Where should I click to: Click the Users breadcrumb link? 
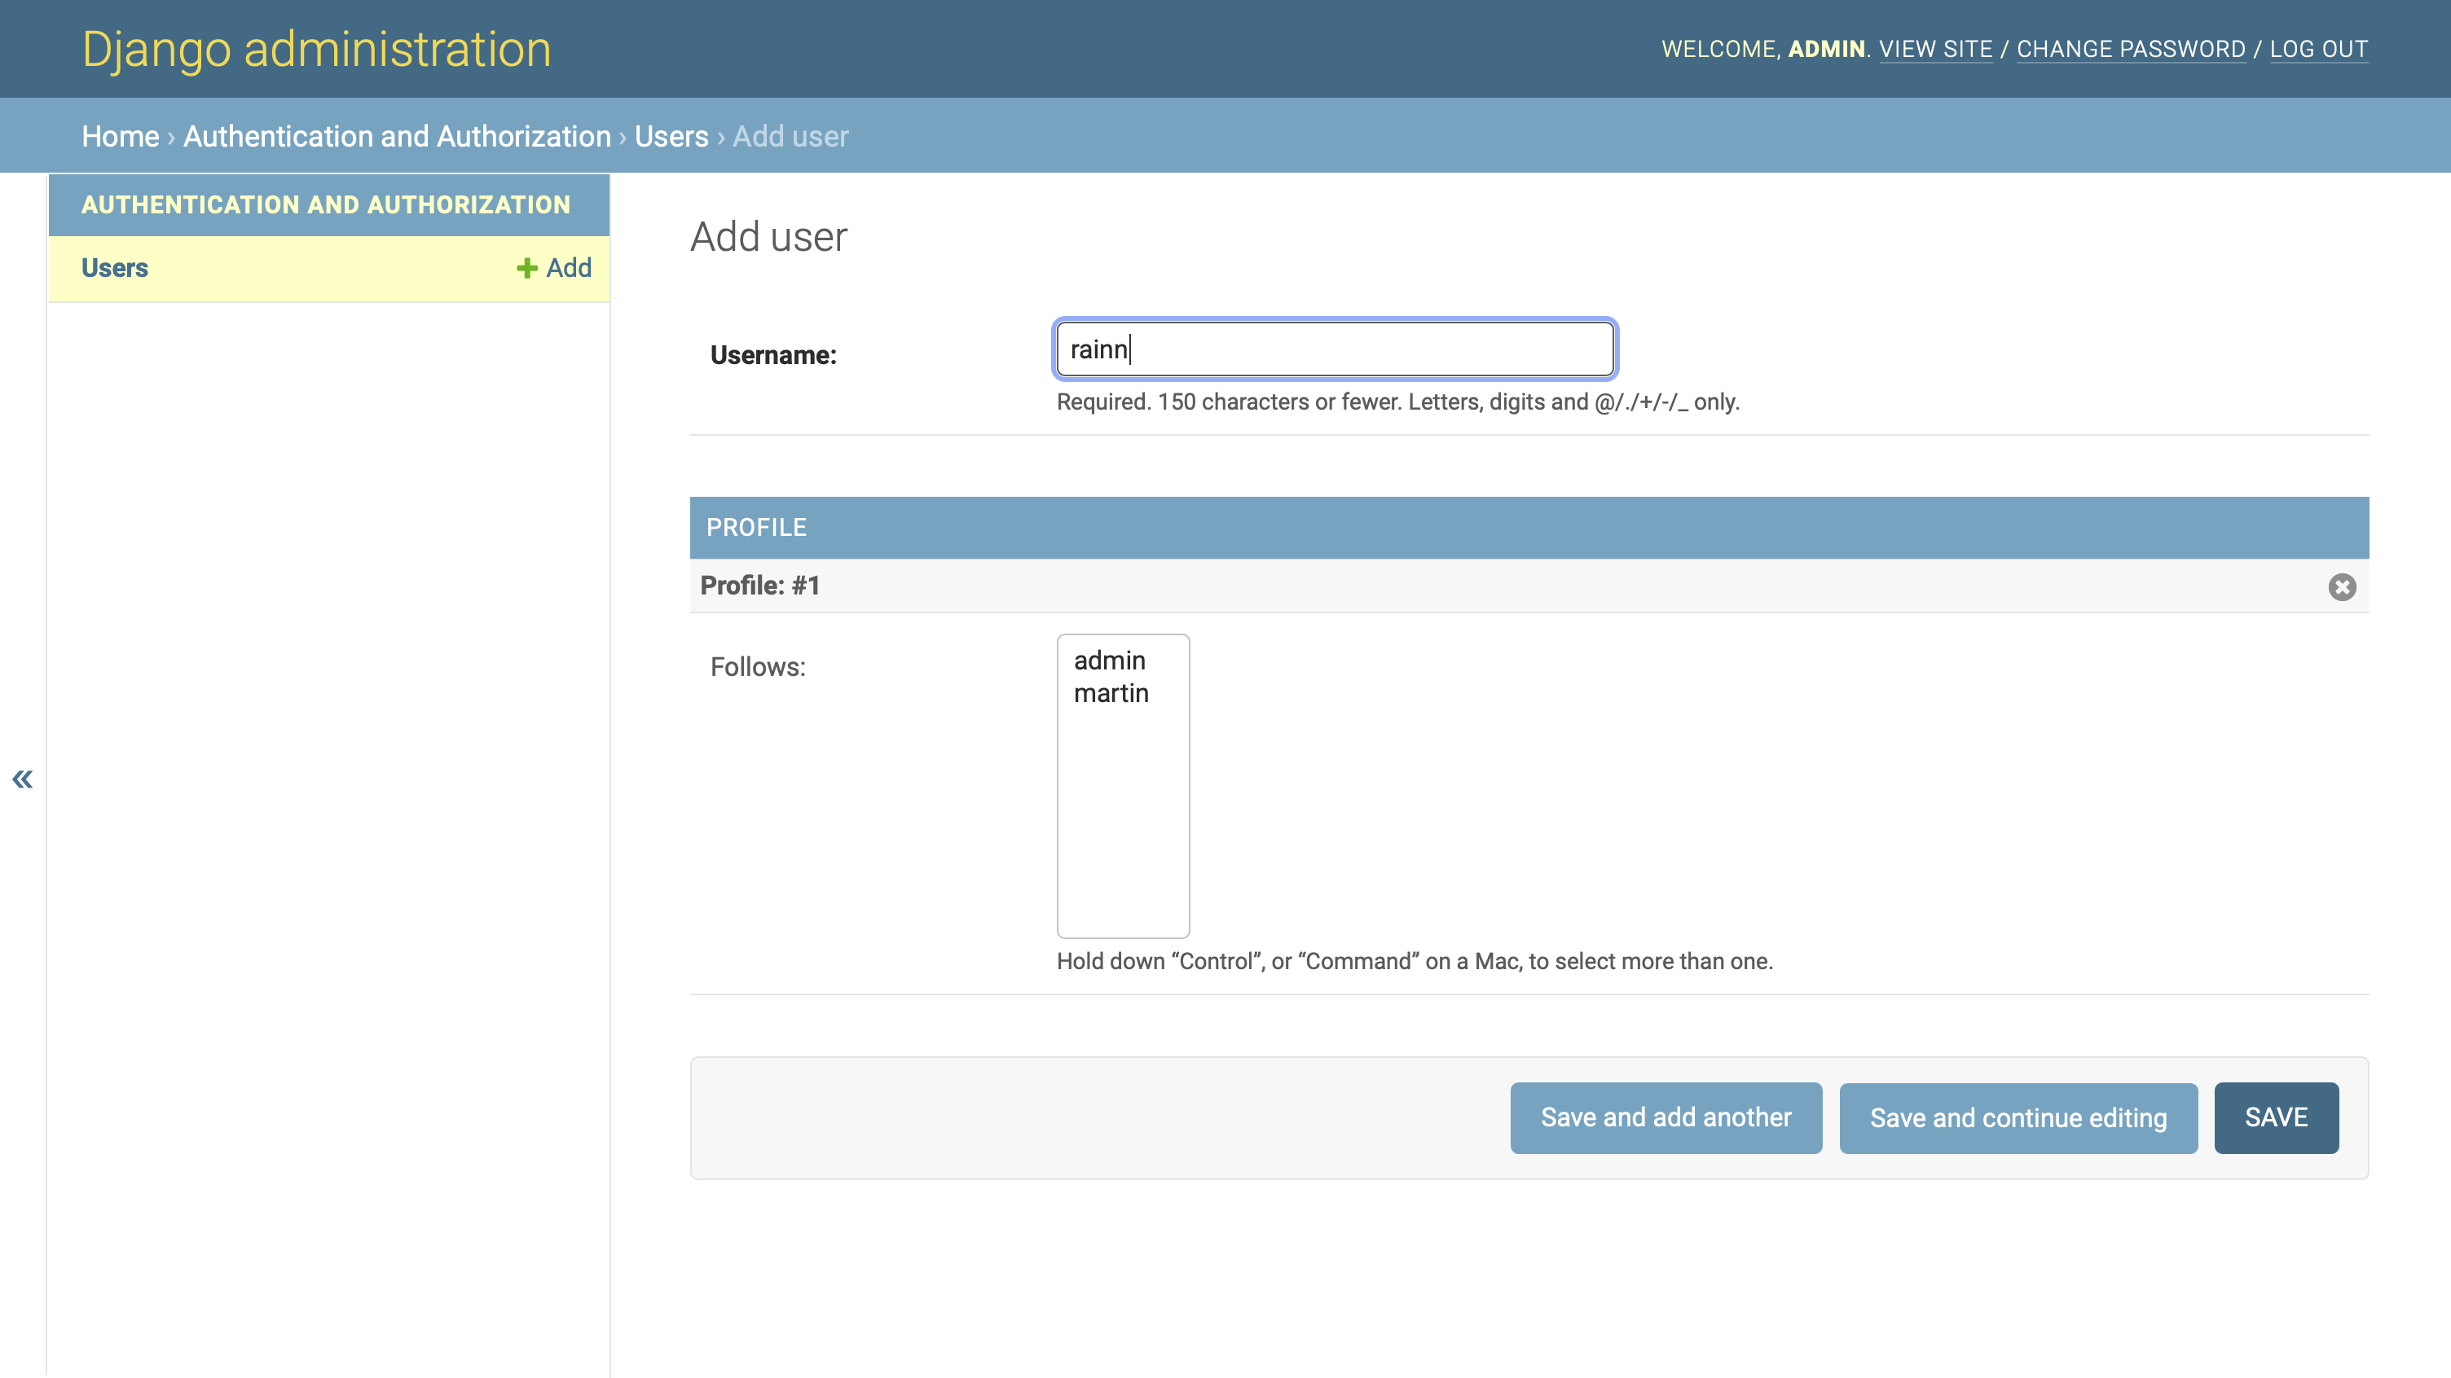coord(670,134)
